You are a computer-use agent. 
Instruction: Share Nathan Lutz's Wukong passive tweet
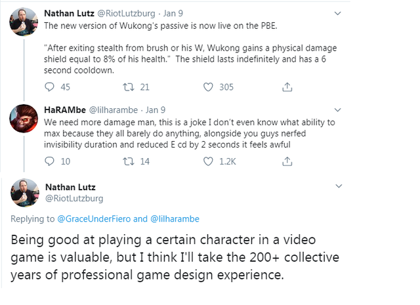pyautogui.click(x=287, y=86)
